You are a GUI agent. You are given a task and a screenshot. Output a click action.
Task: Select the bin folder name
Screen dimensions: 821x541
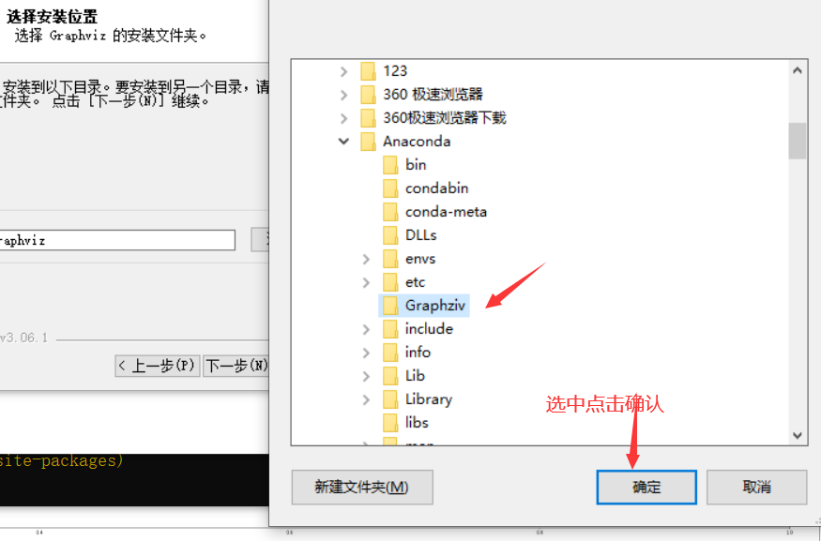click(x=416, y=165)
